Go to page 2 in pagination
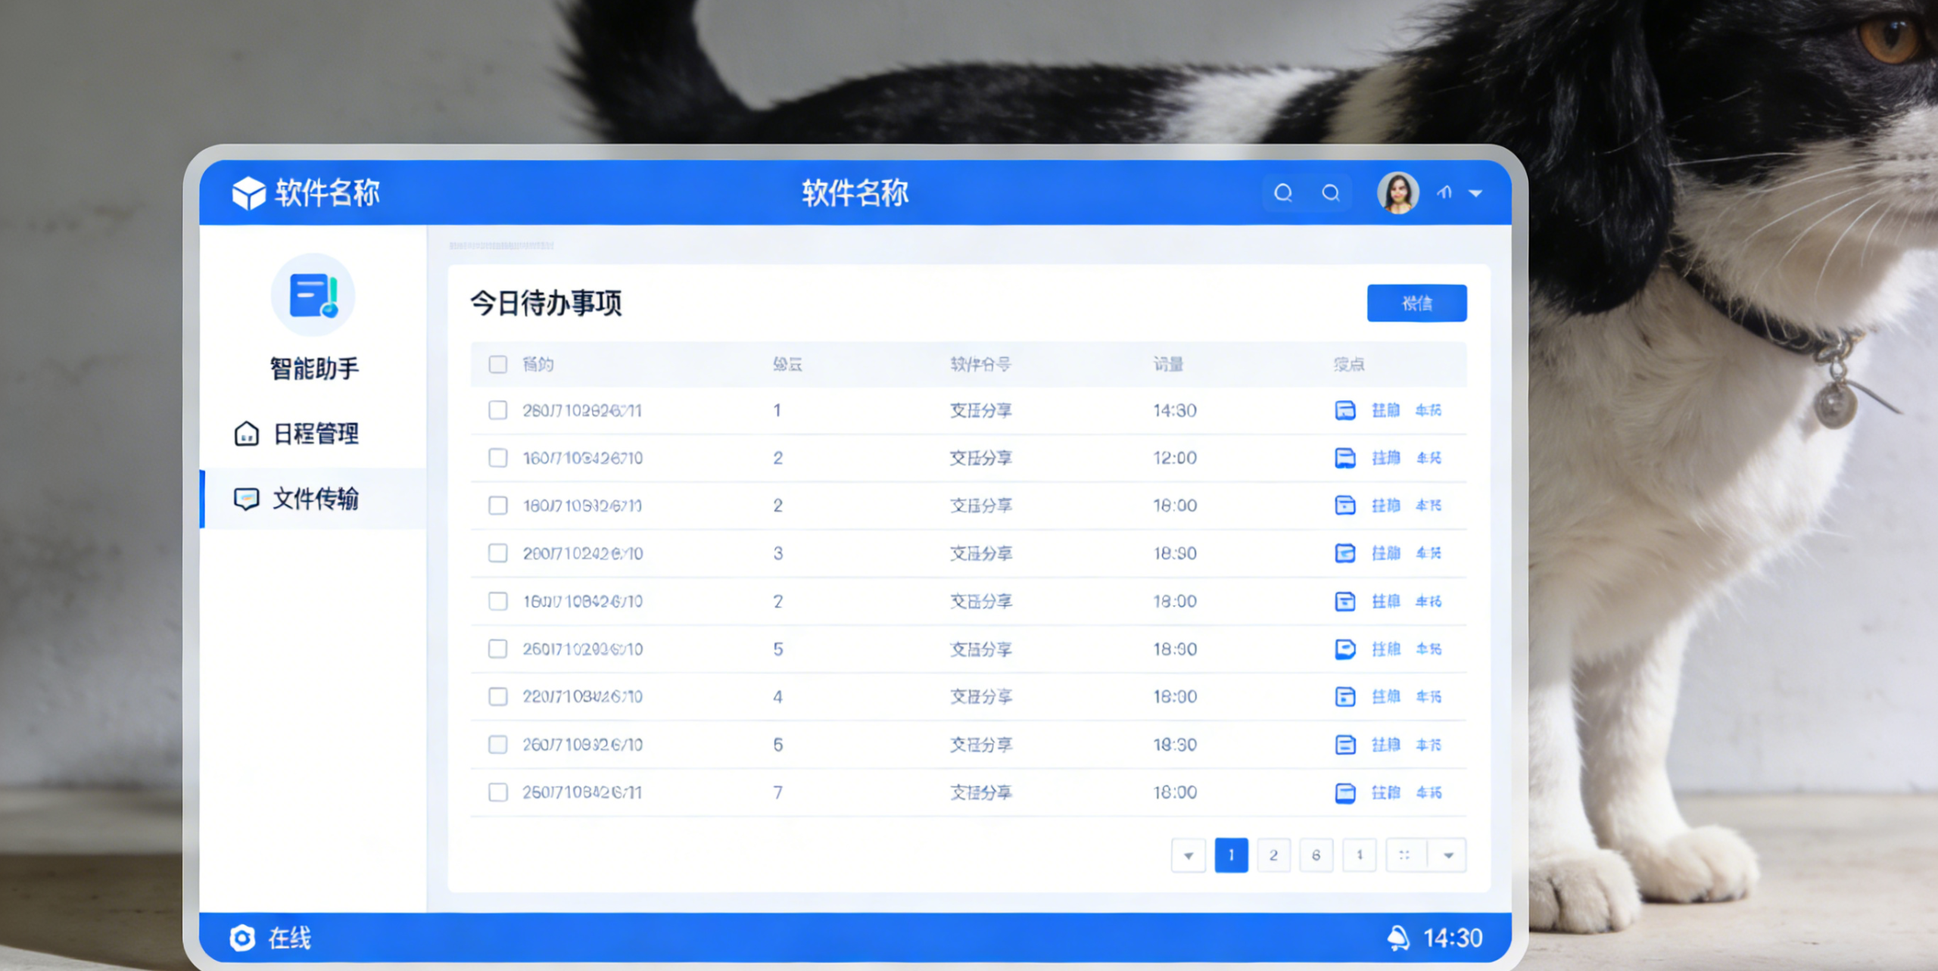Viewport: 1938px width, 971px height. 1273,855
